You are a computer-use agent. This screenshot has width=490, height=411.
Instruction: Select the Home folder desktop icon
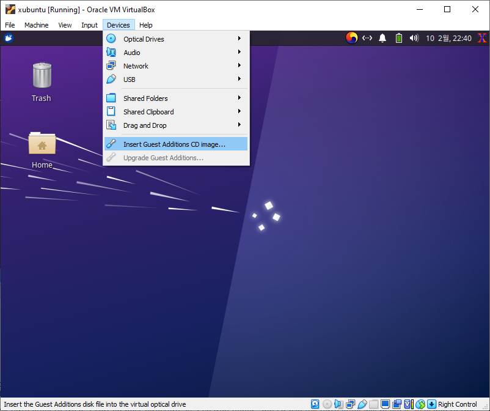[42, 150]
